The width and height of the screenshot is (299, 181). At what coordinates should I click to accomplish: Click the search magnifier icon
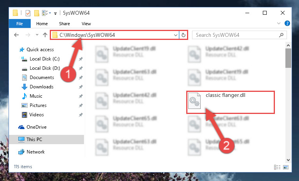click(x=281, y=35)
